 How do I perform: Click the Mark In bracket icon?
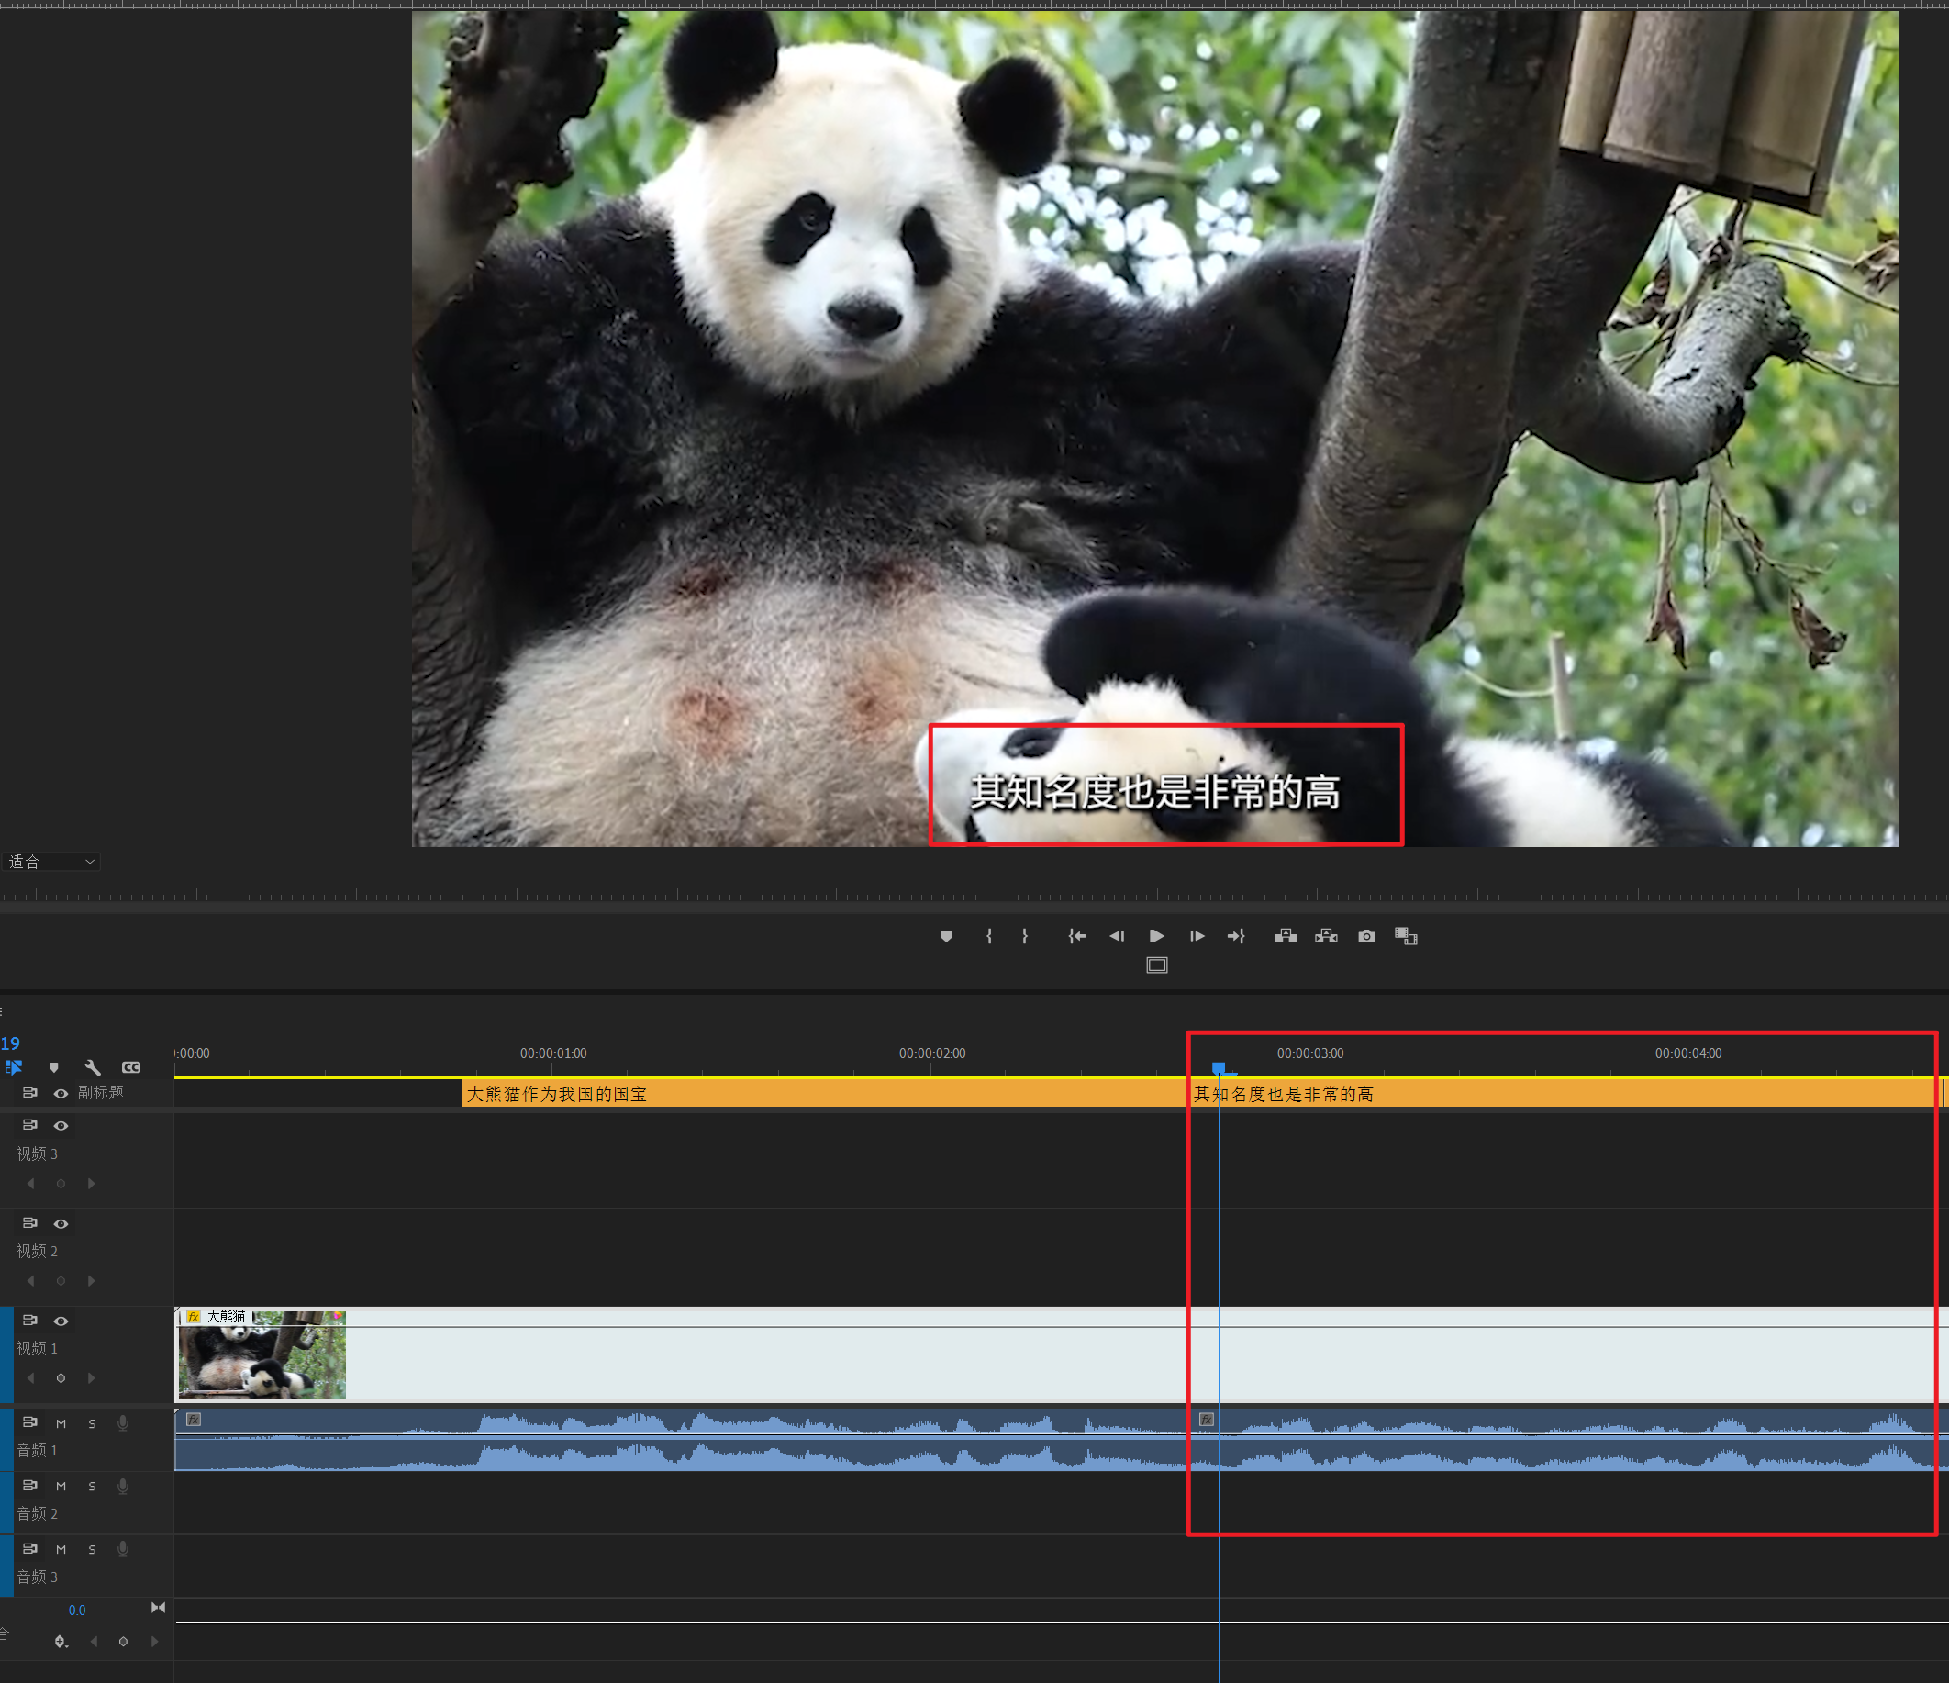[988, 936]
